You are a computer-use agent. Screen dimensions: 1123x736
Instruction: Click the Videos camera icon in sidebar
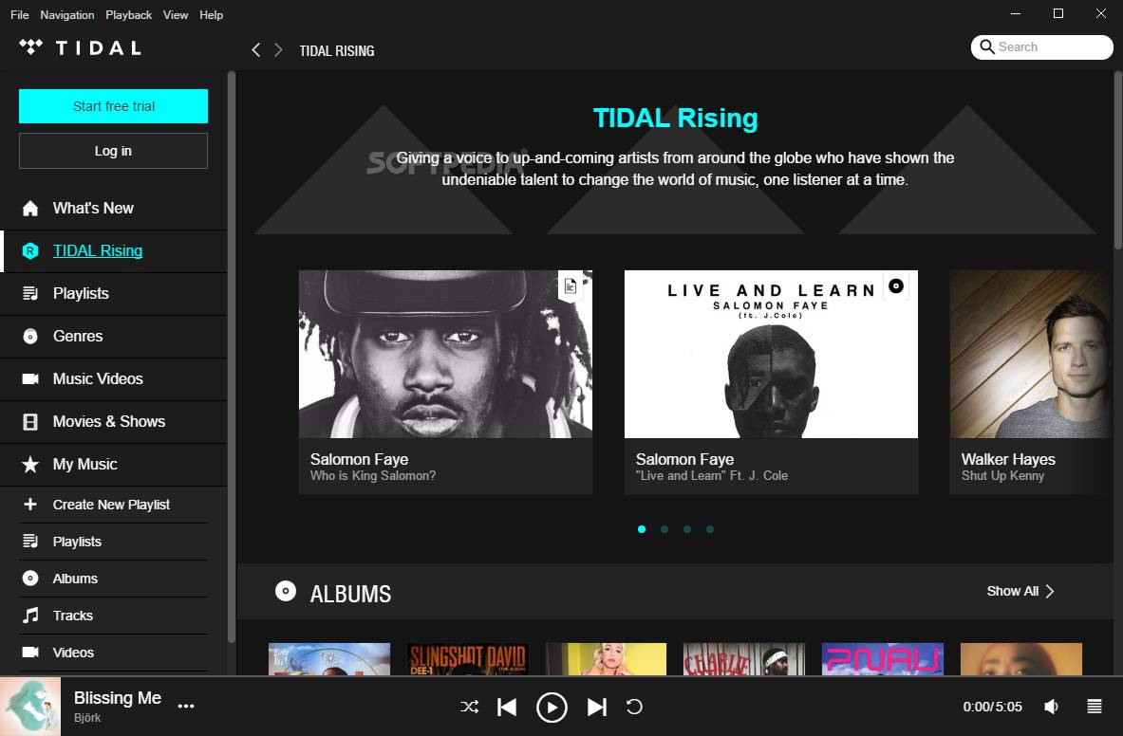coord(30,653)
